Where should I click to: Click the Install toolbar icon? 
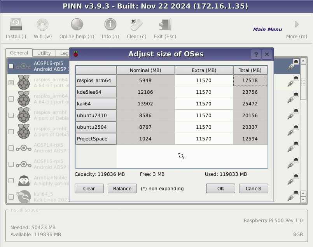16,25
